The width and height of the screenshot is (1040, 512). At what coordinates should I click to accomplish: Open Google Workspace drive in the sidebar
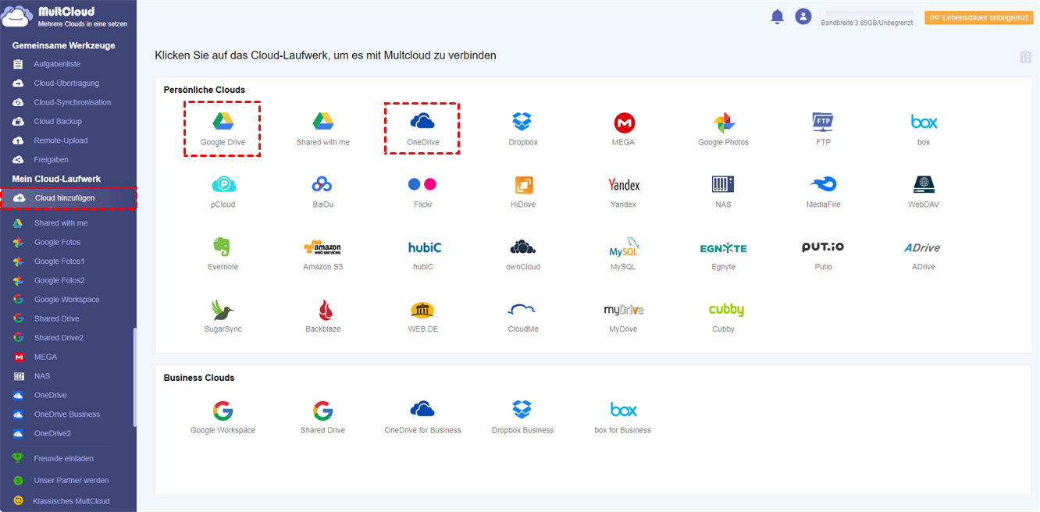pos(66,300)
